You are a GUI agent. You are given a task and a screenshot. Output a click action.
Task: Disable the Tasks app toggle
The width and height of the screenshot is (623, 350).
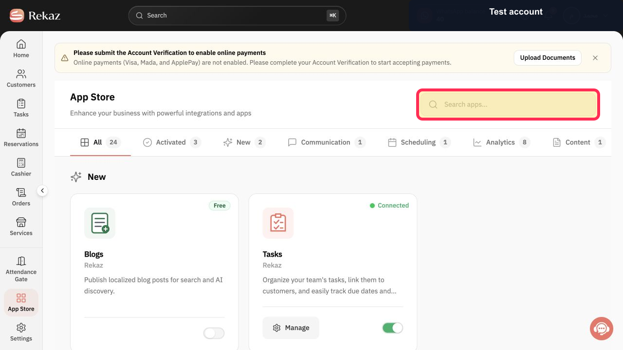click(x=393, y=328)
